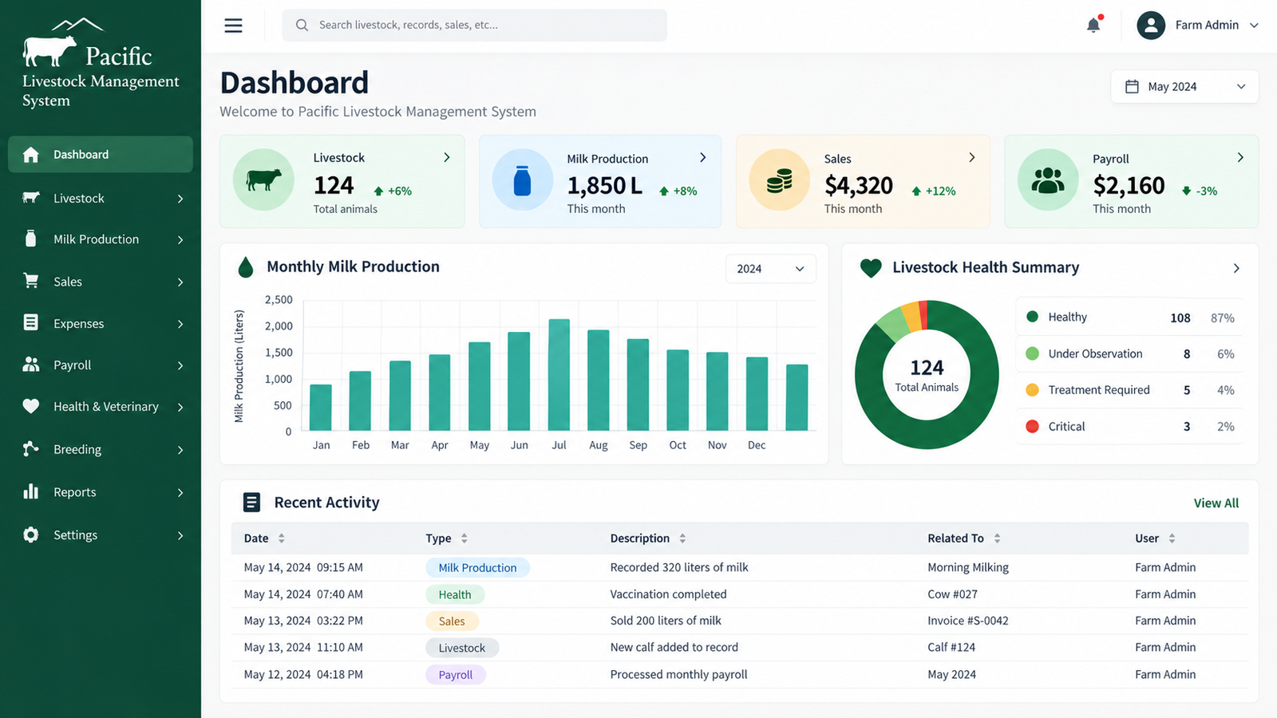Click View All in Recent Activity
Viewport: 1277px width, 718px height.
point(1216,503)
